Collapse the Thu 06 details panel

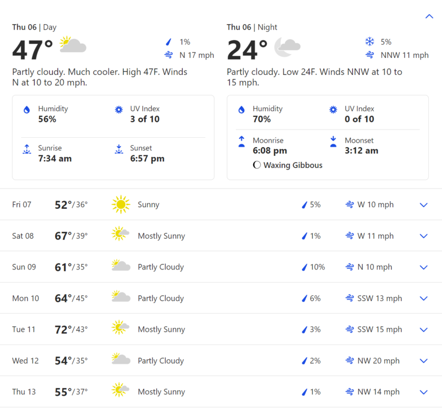pyautogui.click(x=428, y=16)
